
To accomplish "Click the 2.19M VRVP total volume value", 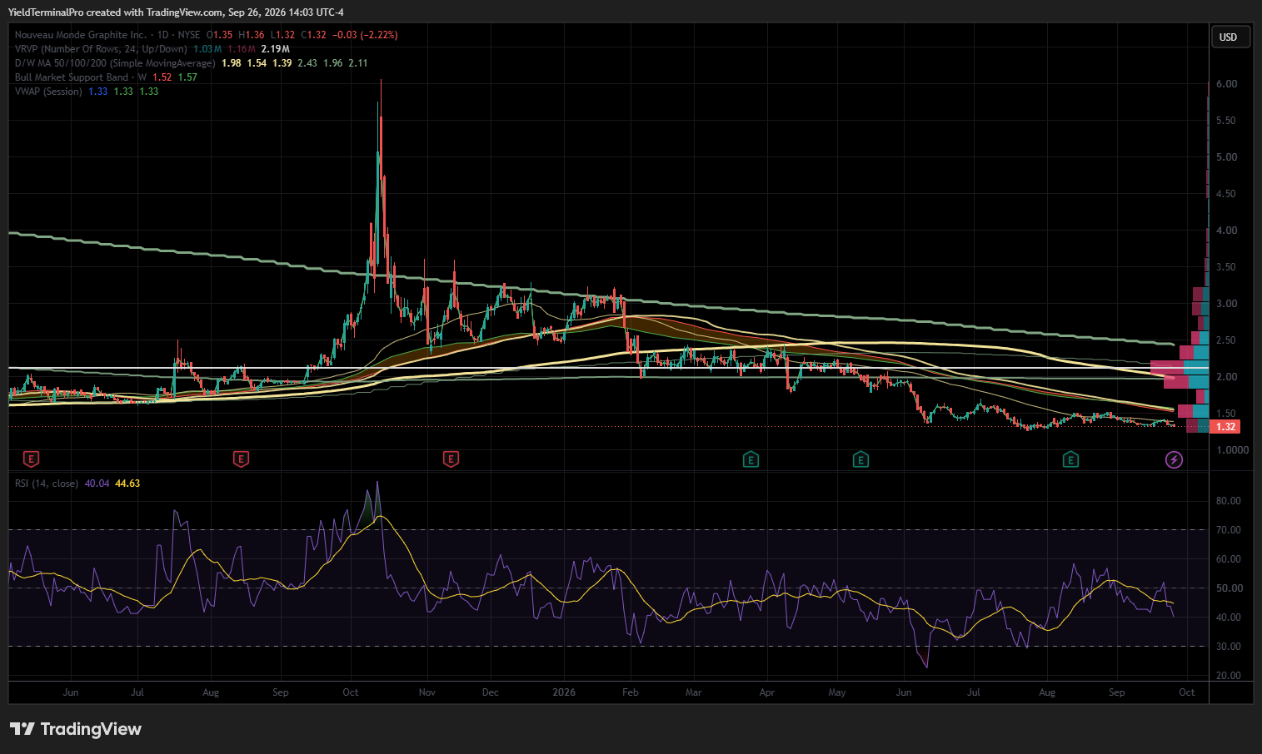I will [275, 49].
